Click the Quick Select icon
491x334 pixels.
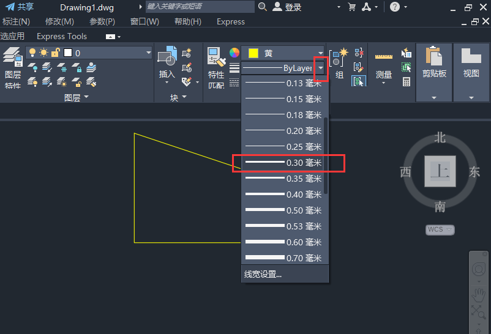click(407, 53)
